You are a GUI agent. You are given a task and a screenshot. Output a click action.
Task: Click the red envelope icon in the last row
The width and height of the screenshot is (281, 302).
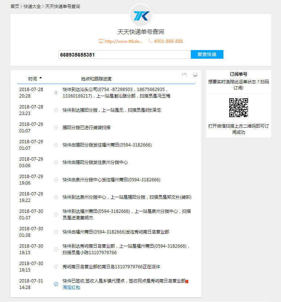coord(187,282)
